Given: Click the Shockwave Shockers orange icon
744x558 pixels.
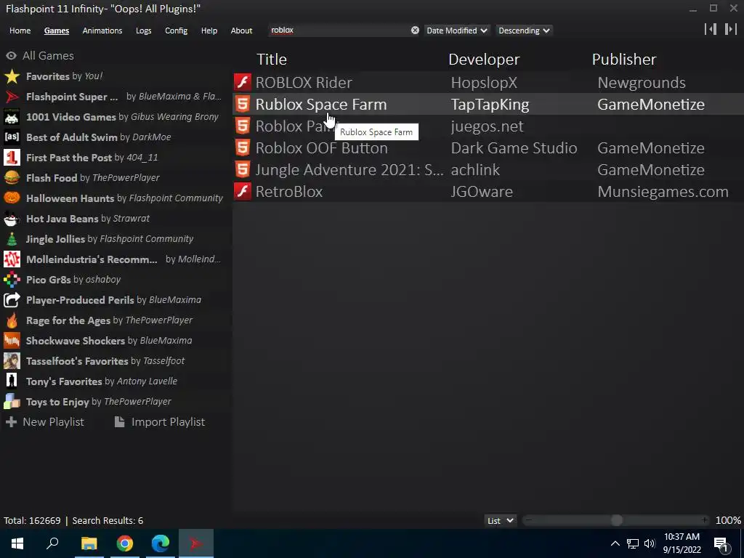Looking at the screenshot, I should (12, 341).
